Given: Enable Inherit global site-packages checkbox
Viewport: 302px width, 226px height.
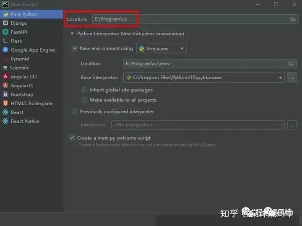Looking at the screenshot, I should pyautogui.click(x=84, y=90).
